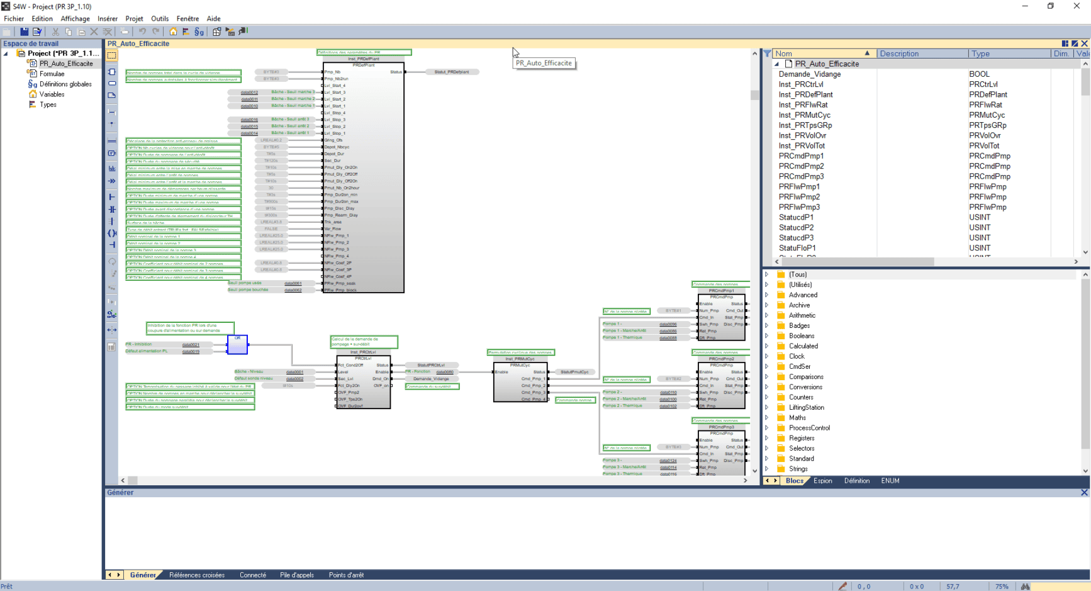Expand the Standard blocks folder

coord(767,458)
